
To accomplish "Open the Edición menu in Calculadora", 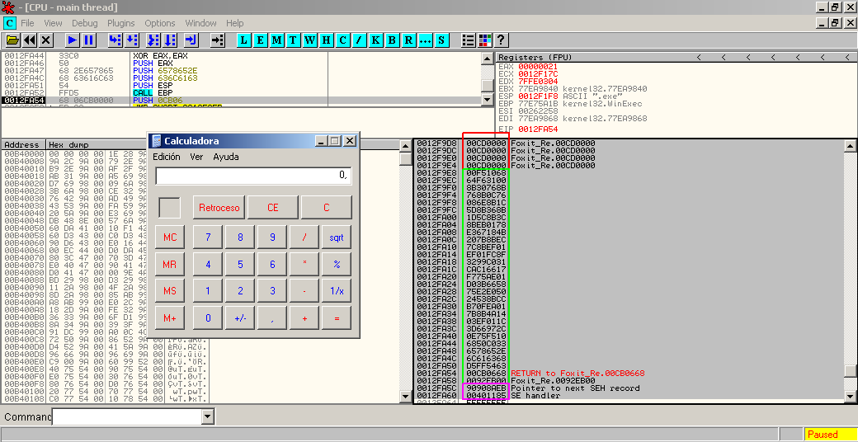I will [x=166, y=157].
